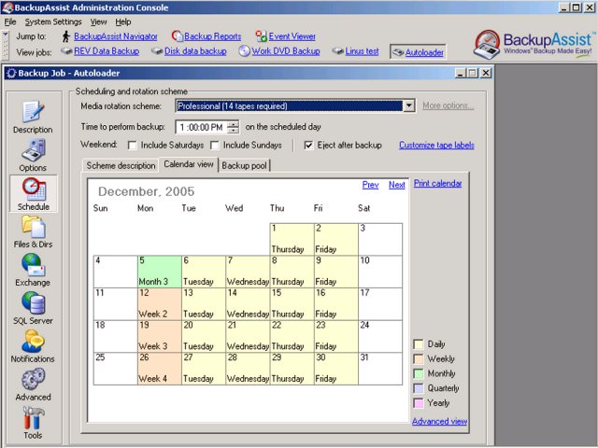
Task: Open the Options section icon
Action: (34, 150)
